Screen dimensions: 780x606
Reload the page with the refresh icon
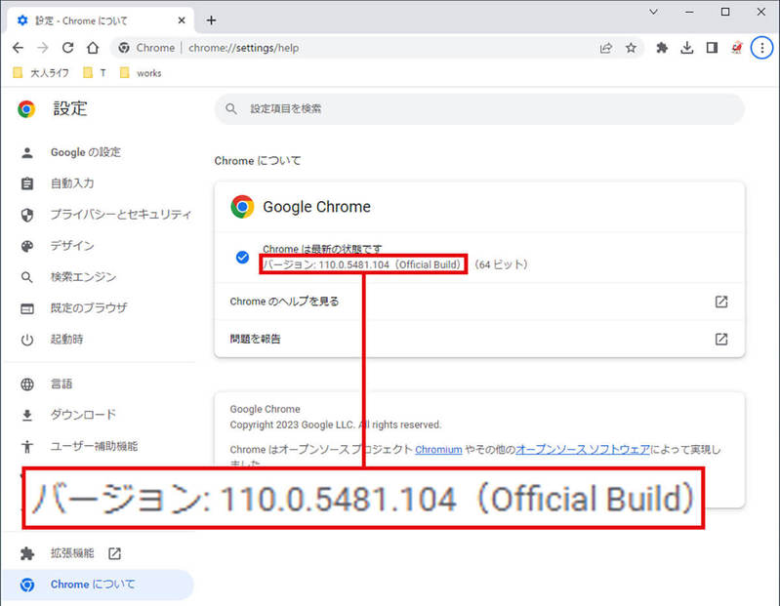point(67,48)
